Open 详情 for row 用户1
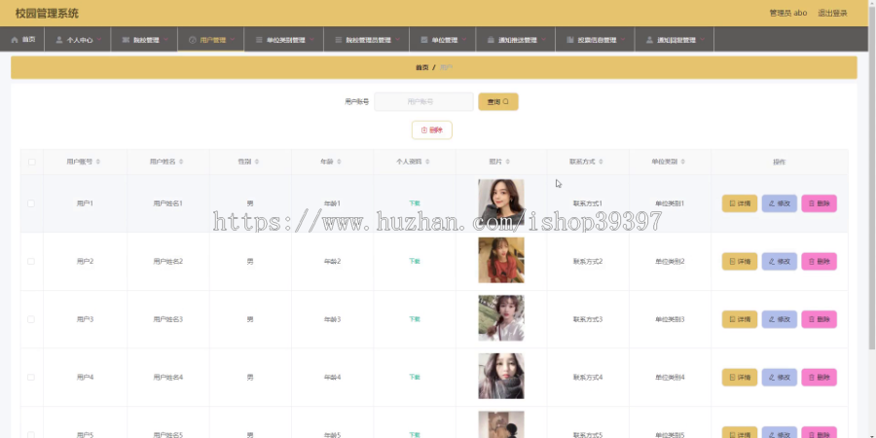 (x=740, y=203)
